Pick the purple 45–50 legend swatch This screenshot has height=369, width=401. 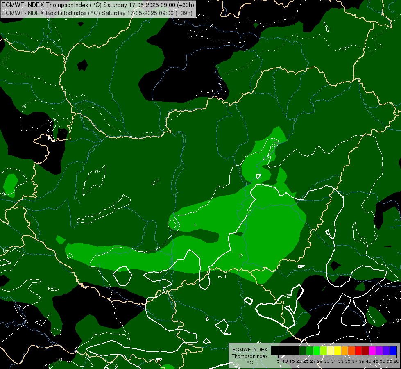pyautogui.click(x=379, y=351)
